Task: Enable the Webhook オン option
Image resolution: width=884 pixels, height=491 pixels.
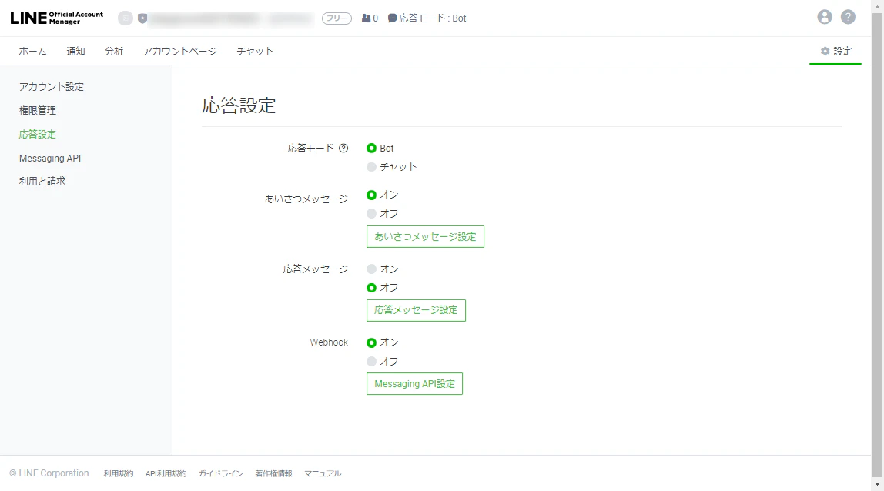Action: 371,342
